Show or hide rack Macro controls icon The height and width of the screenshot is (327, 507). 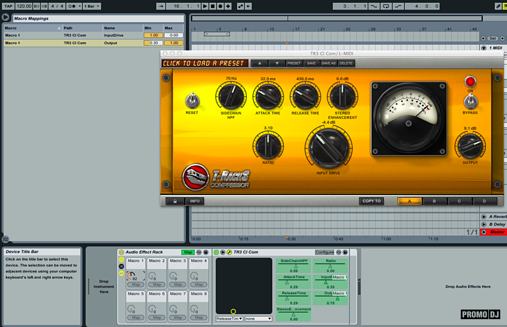121,260
